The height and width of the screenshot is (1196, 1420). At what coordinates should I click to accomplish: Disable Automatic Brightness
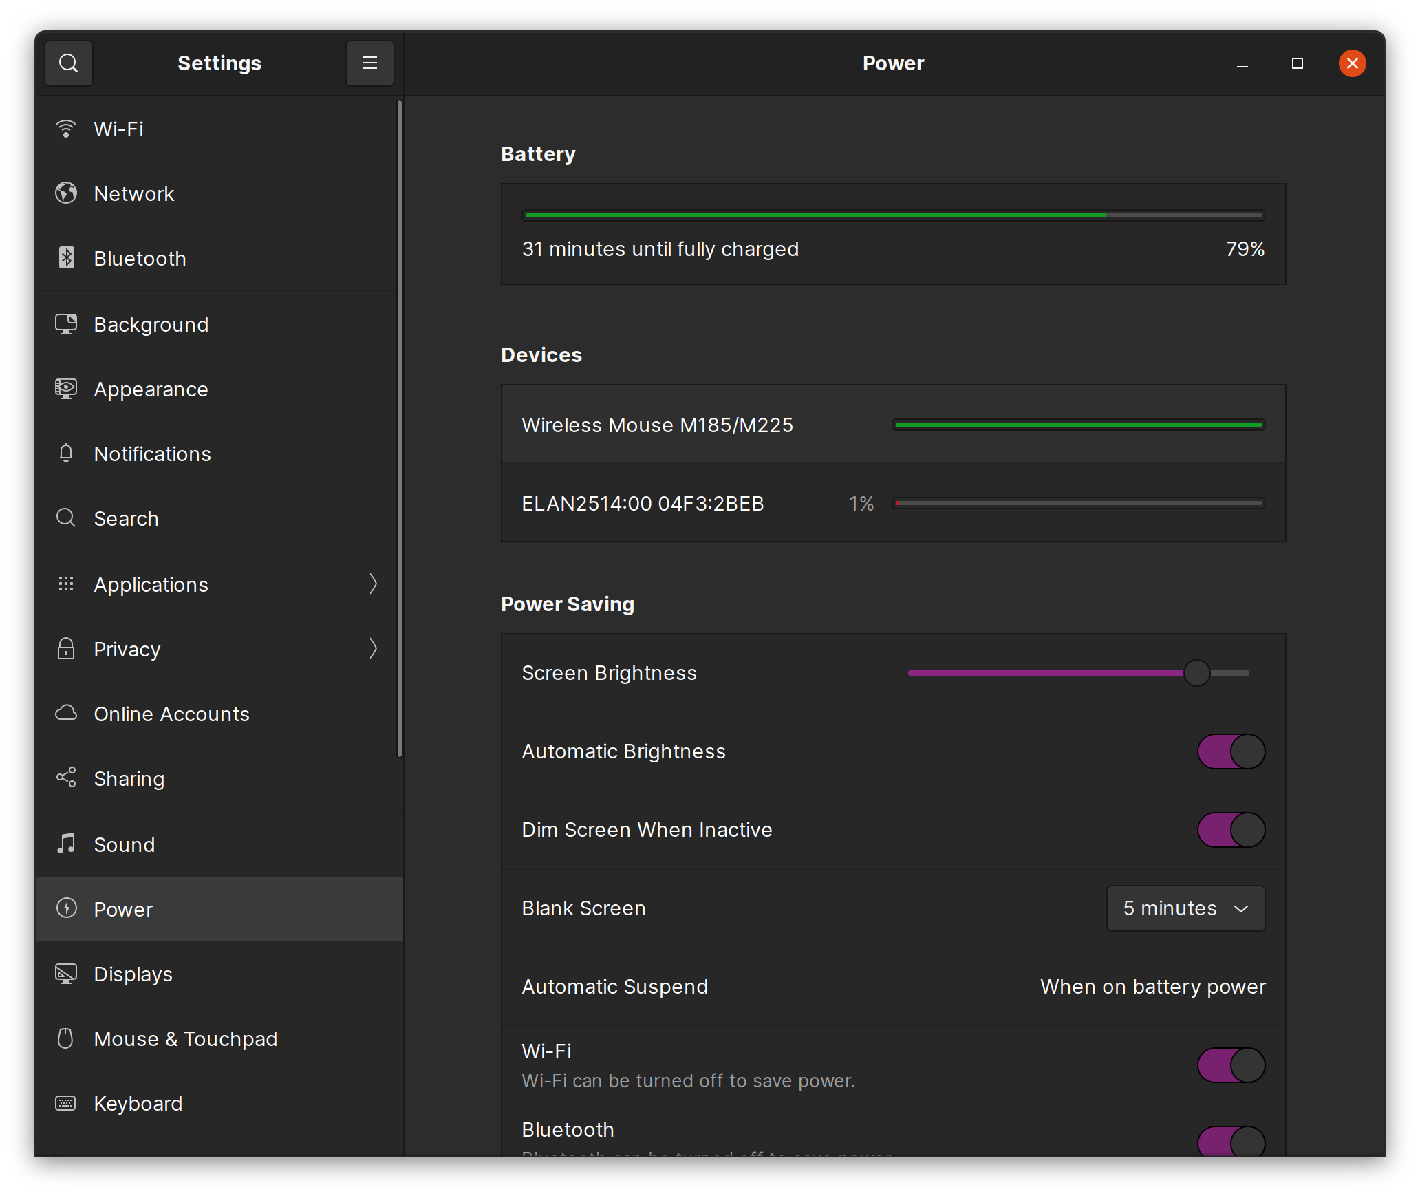pyautogui.click(x=1230, y=751)
